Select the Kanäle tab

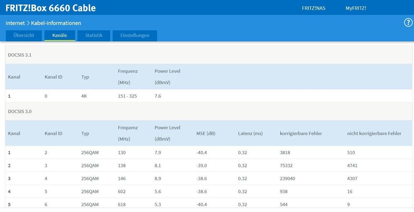tap(60, 36)
